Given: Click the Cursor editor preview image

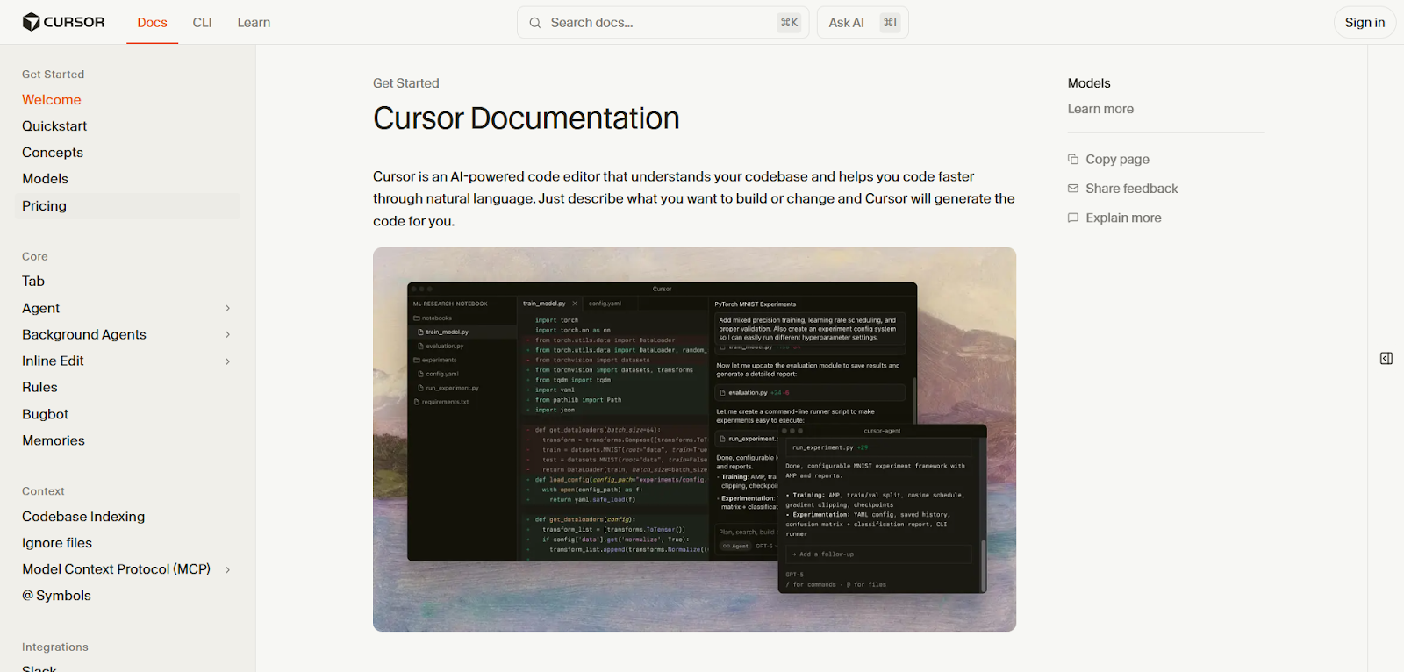Looking at the screenshot, I should point(694,439).
